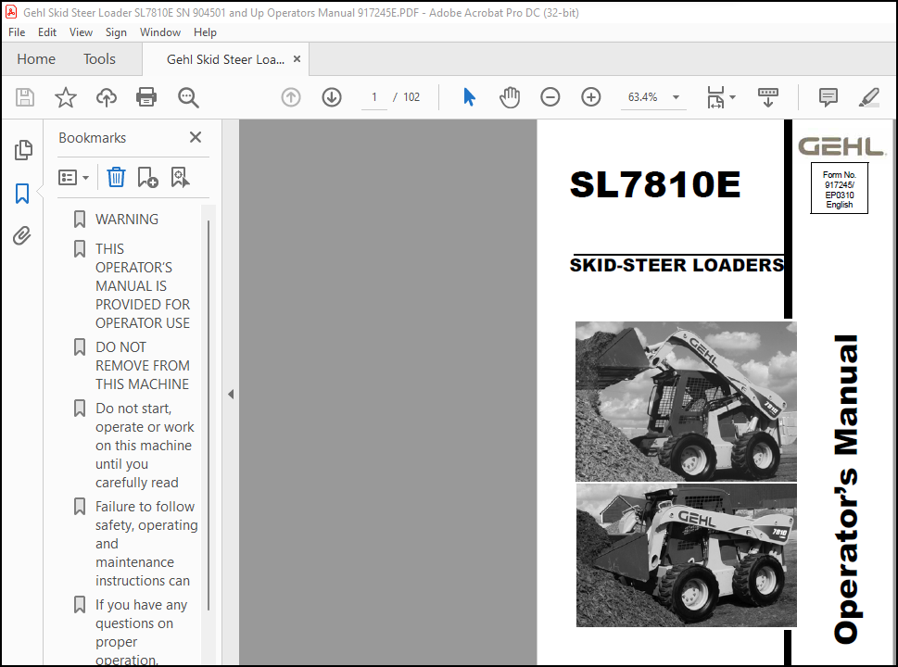The image size is (898, 667).
Task: Go to previous page arrow
Action: pyautogui.click(x=291, y=97)
